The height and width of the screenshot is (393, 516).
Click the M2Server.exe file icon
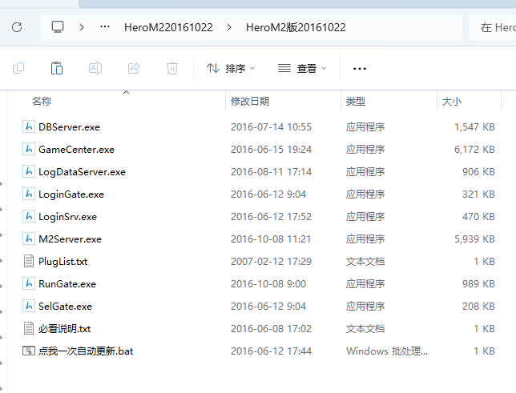tap(29, 239)
